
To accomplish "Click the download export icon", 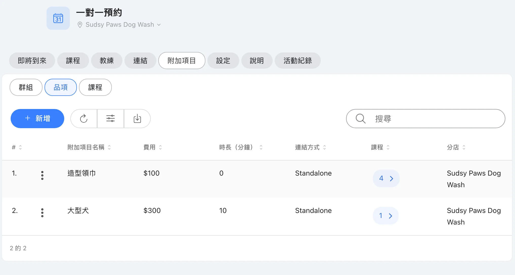I will (x=137, y=119).
